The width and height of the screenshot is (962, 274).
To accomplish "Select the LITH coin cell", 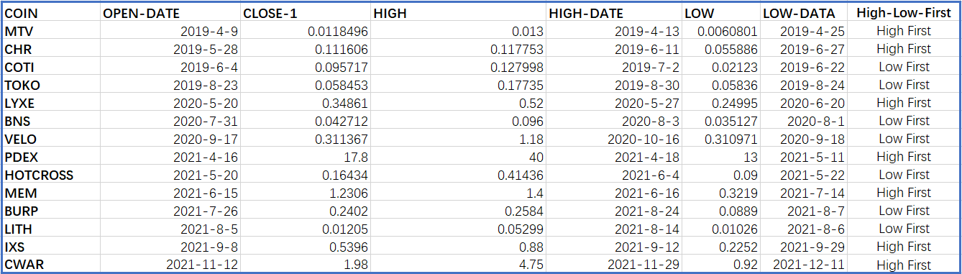I will coord(51,229).
